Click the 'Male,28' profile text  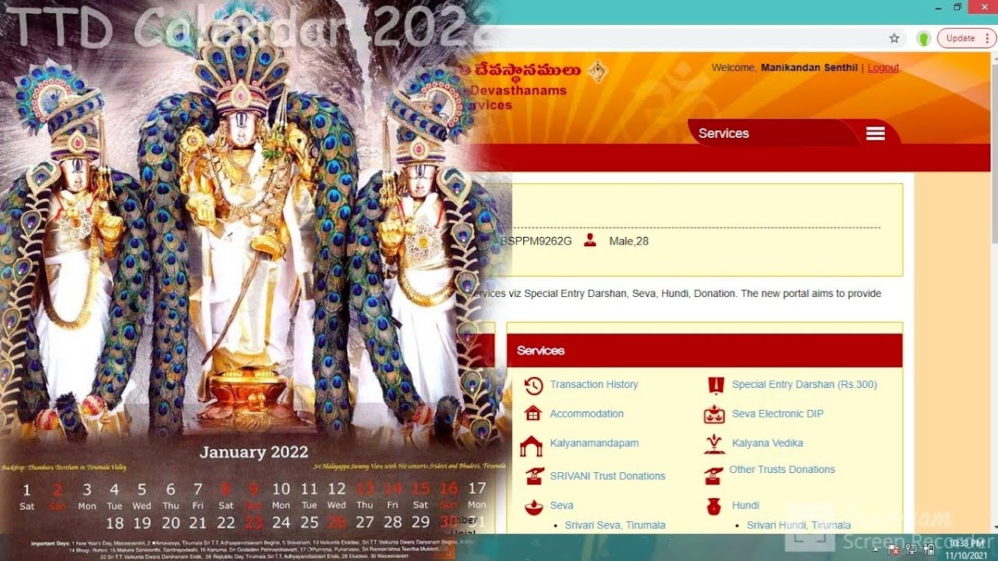628,242
